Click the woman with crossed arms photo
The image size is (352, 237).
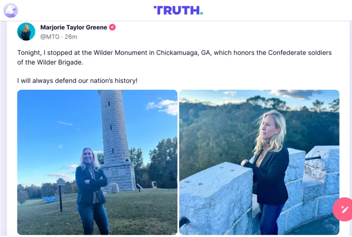pyautogui.click(x=91, y=191)
